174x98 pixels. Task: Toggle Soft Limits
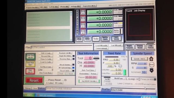click(116, 38)
